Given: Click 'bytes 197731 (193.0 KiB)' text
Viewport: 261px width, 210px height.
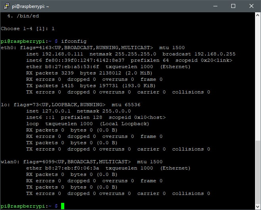Looking at the screenshot, I should coord(118,86).
